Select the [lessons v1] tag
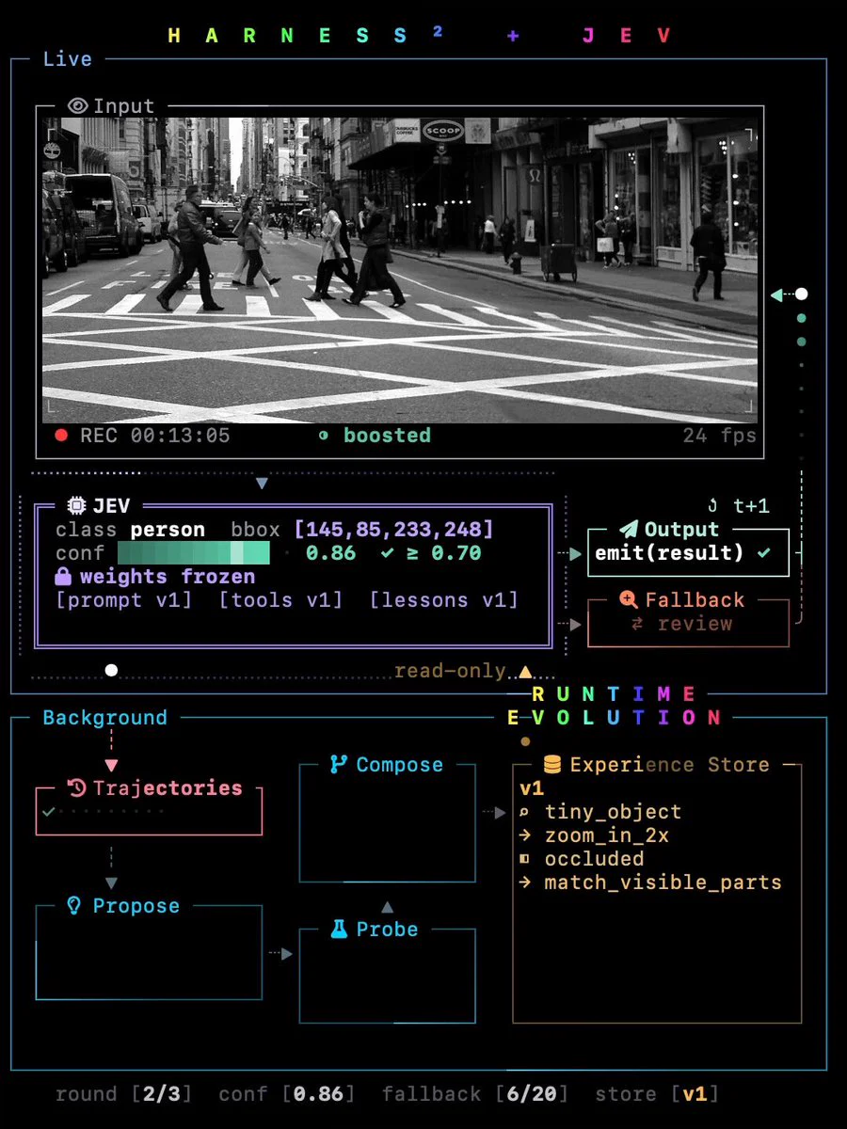847x1129 pixels. coord(444,600)
